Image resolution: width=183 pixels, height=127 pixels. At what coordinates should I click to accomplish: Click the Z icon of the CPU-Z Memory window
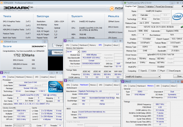123,82
